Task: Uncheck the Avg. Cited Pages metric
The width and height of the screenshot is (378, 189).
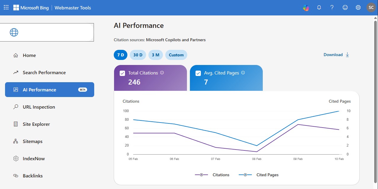Action: [x=198, y=73]
